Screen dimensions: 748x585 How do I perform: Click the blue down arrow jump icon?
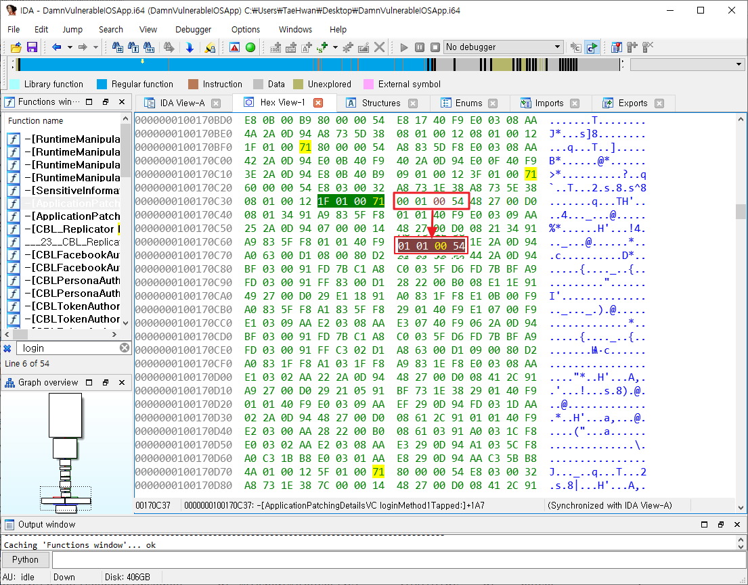pos(190,47)
